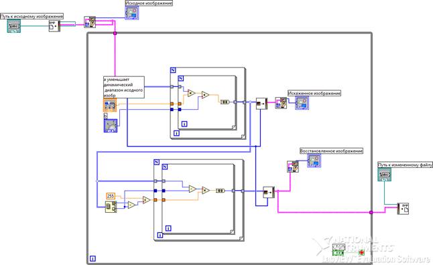Select the Read BMP File node icon

point(54,26)
